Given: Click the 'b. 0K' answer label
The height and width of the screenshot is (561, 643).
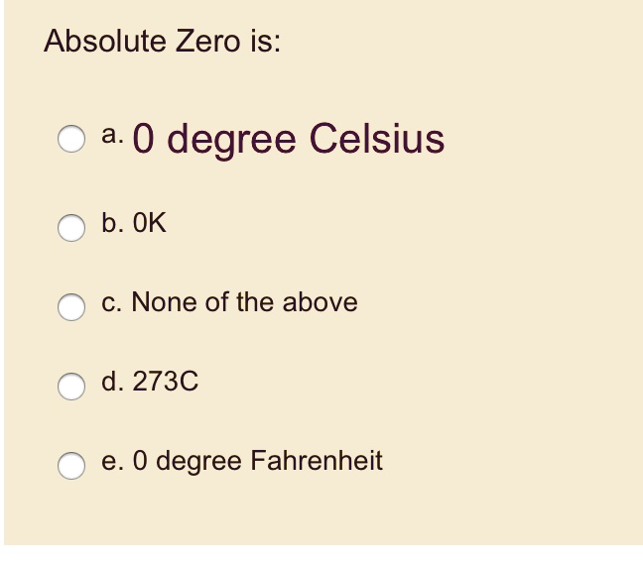Looking at the screenshot, I should pos(134,224).
